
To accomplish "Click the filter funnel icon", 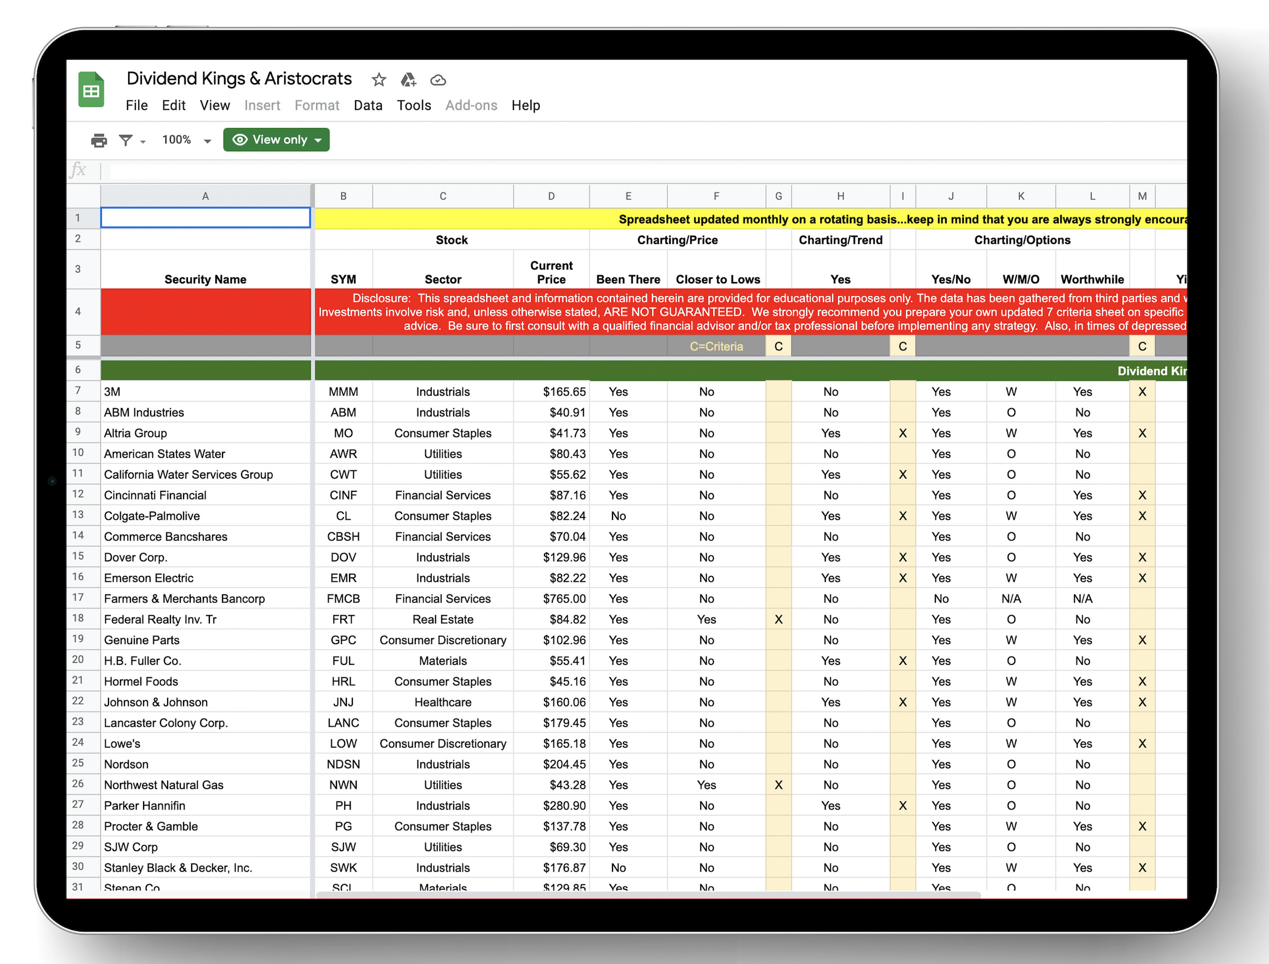I will coord(125,140).
